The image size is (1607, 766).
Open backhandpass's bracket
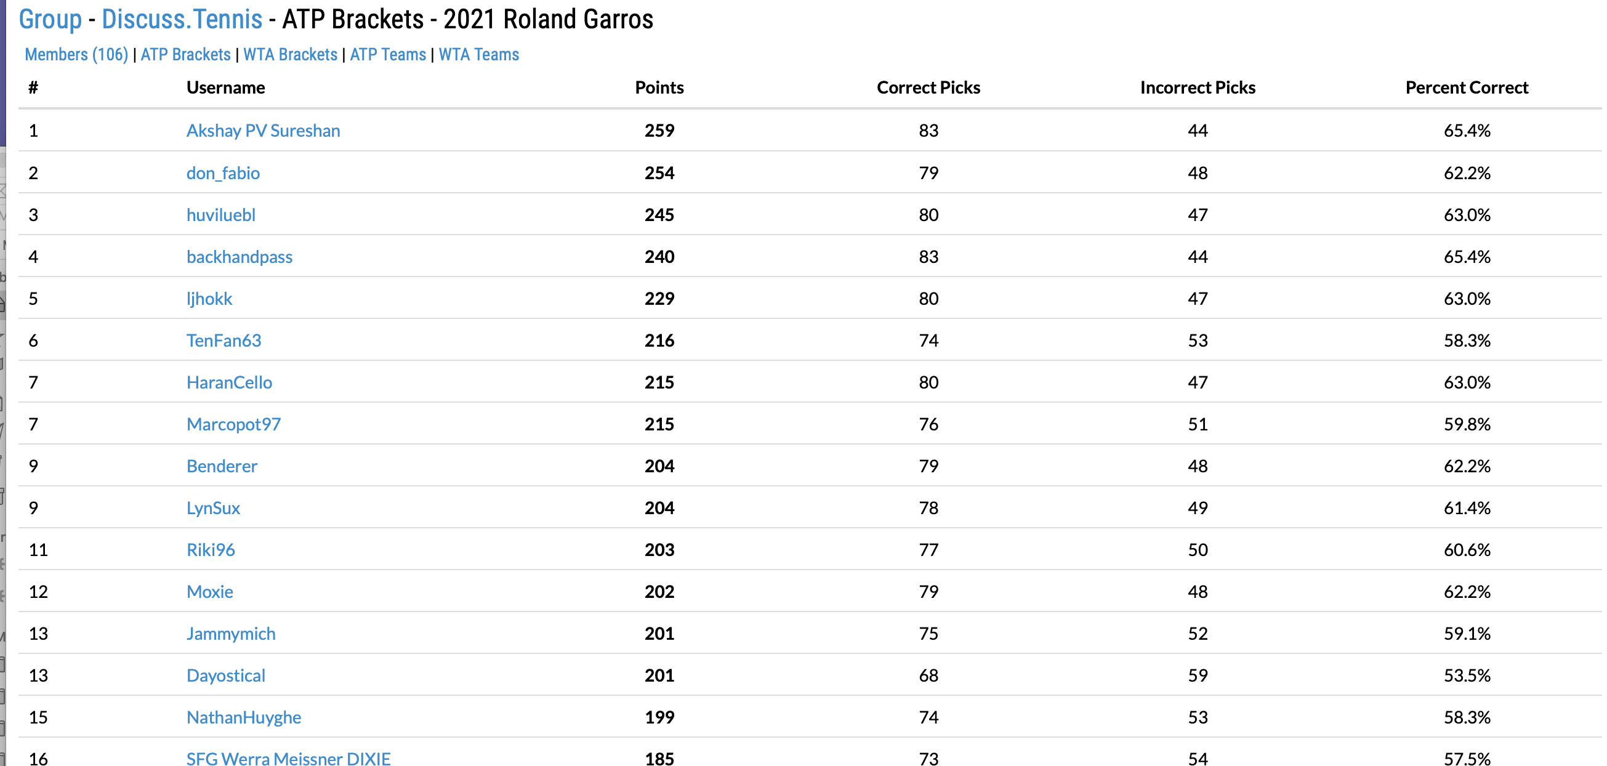(239, 256)
